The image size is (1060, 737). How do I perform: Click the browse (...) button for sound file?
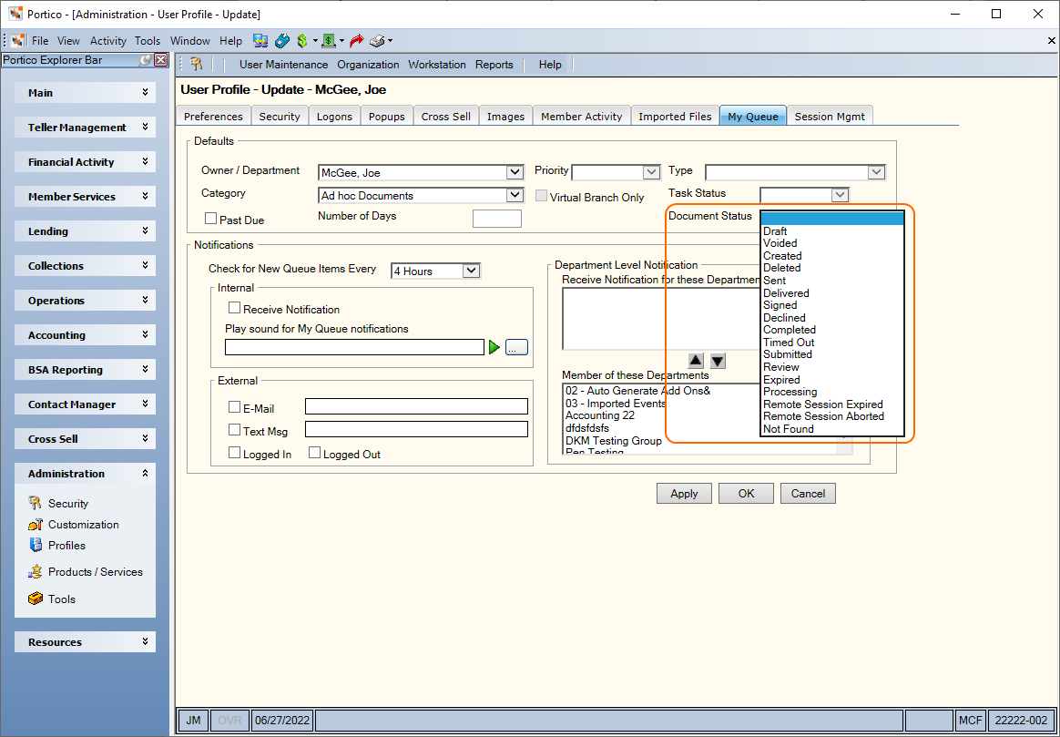pos(516,347)
